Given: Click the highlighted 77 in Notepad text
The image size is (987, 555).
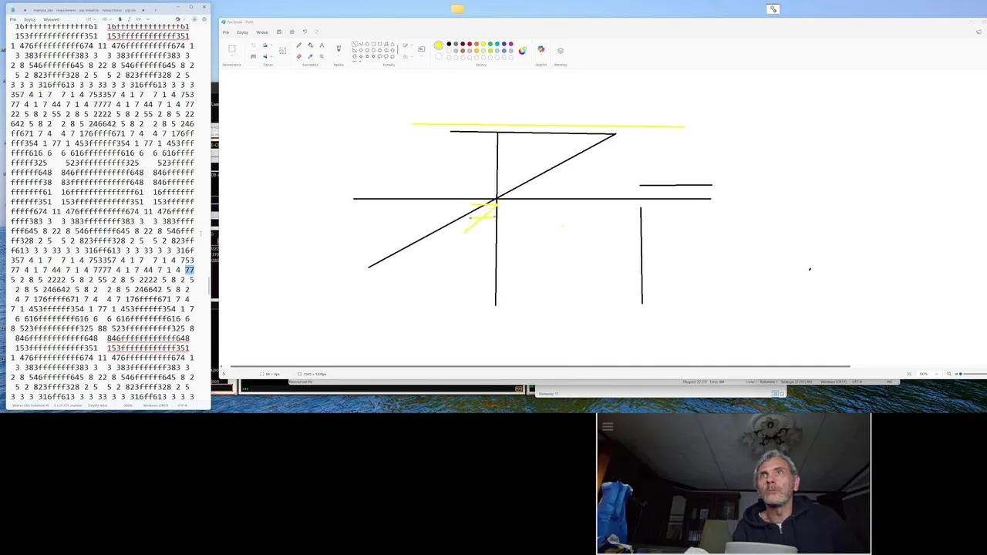Looking at the screenshot, I should (190, 270).
